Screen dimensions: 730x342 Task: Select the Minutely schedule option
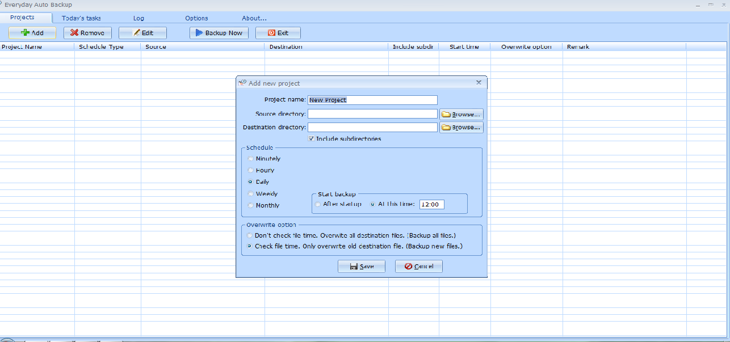pyautogui.click(x=251, y=159)
